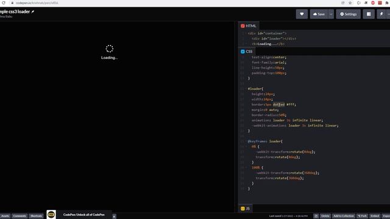
Task: Click the CodePen PRO badge logo
Action: 51,214
